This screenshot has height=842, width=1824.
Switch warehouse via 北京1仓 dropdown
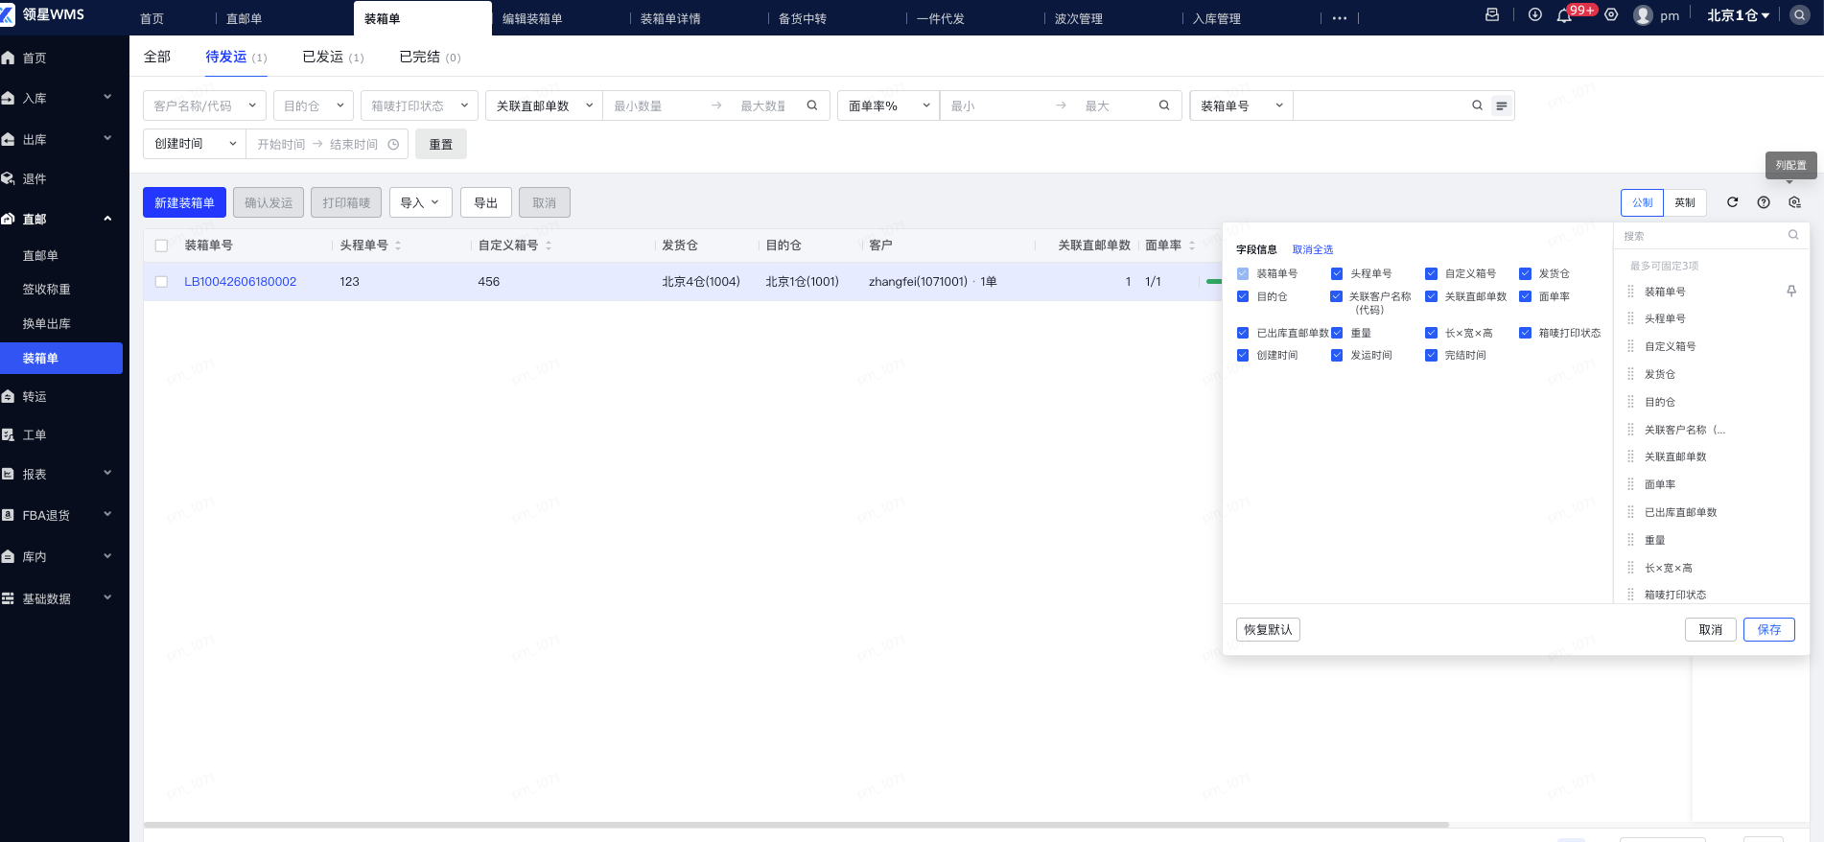pos(1738,15)
